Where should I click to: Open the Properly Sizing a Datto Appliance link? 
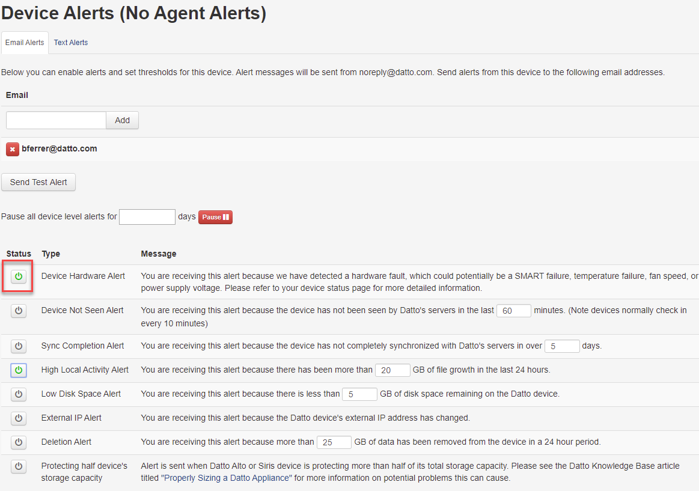227,478
